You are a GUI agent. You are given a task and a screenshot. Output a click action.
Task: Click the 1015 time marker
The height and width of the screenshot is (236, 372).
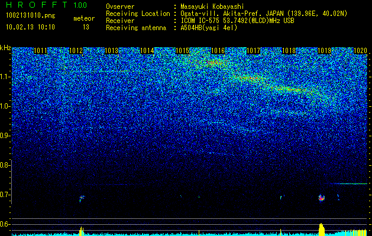(x=182, y=51)
